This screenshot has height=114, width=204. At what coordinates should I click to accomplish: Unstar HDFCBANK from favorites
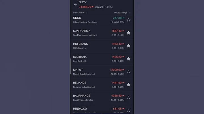[x=128, y=46]
